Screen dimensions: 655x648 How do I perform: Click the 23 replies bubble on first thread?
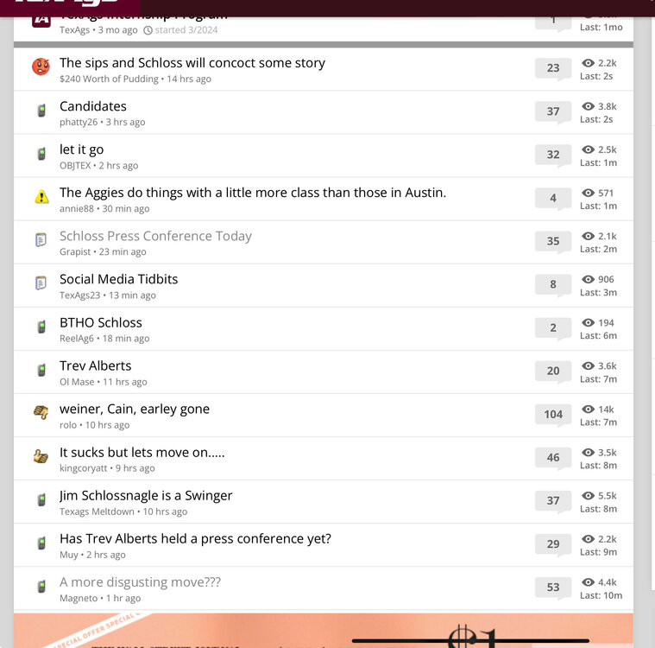point(553,68)
